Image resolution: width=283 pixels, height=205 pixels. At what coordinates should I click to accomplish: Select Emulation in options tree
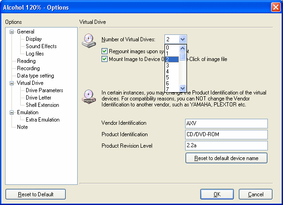click(x=28, y=112)
